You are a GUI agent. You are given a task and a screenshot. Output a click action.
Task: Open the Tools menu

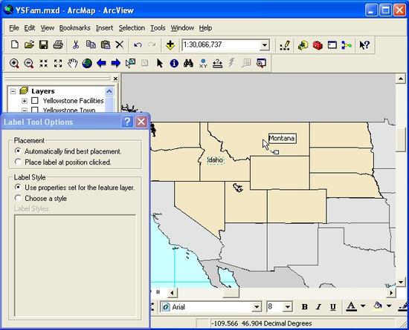coord(158,28)
